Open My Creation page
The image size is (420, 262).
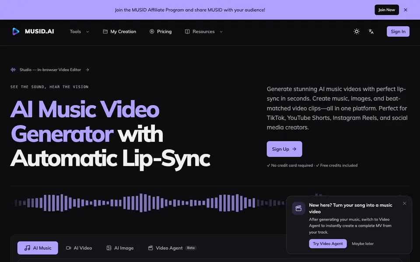click(119, 31)
